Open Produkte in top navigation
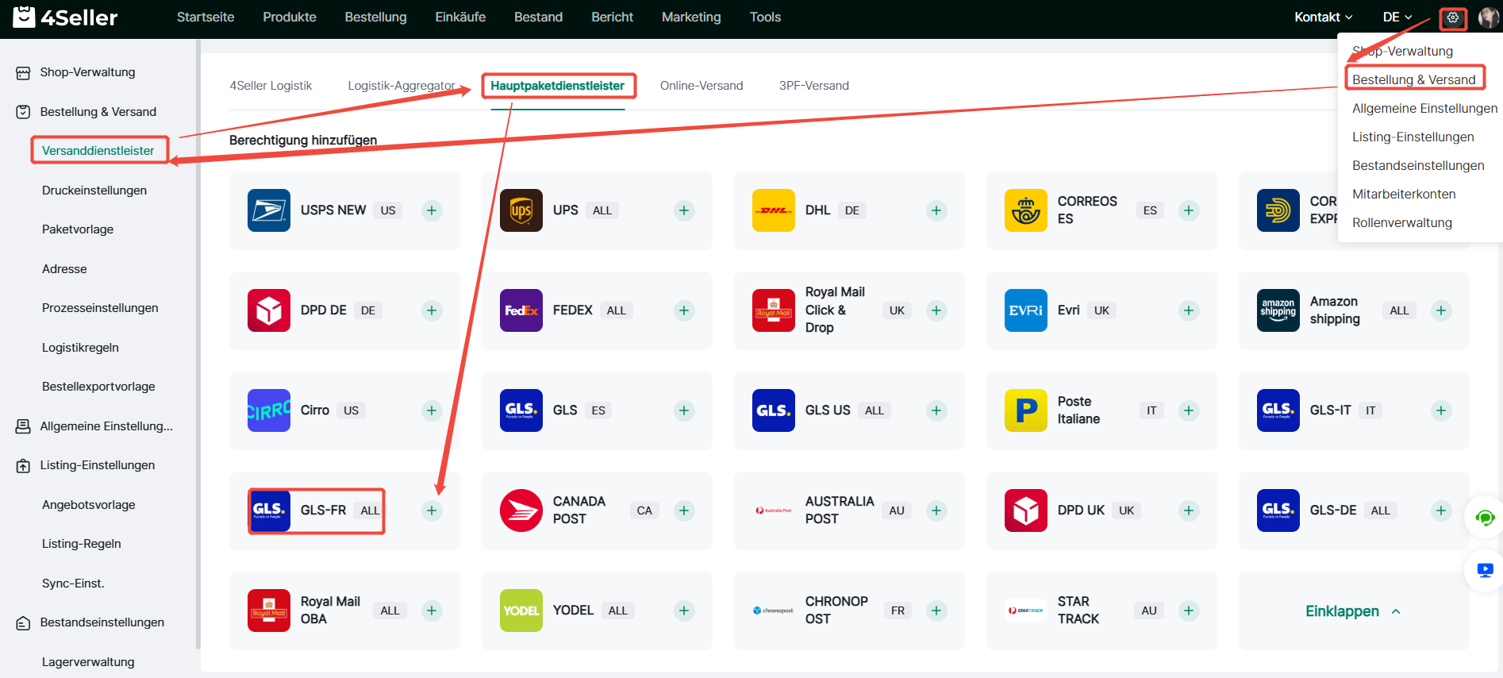 [x=290, y=17]
